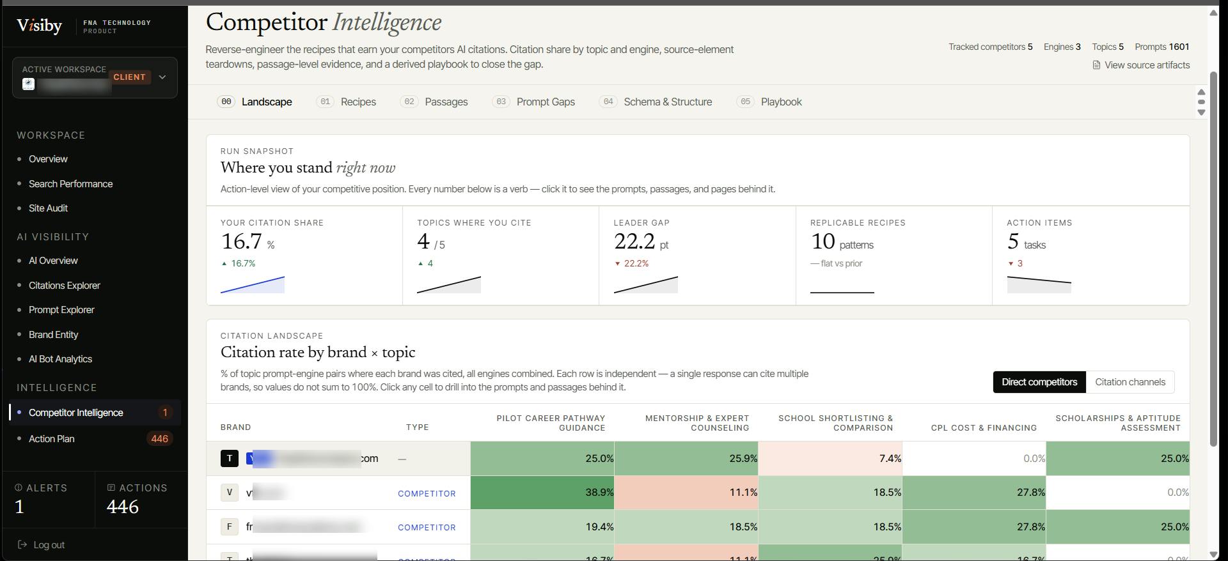Click the inner scroll down arrow by tabs
The height and width of the screenshot is (561, 1228).
coord(1201,112)
